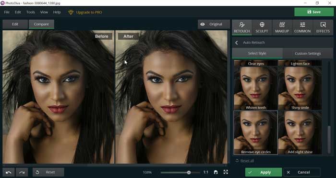The height and width of the screenshot is (178, 336).
Task: Click the 108% zoom value
Action: (x=147, y=172)
